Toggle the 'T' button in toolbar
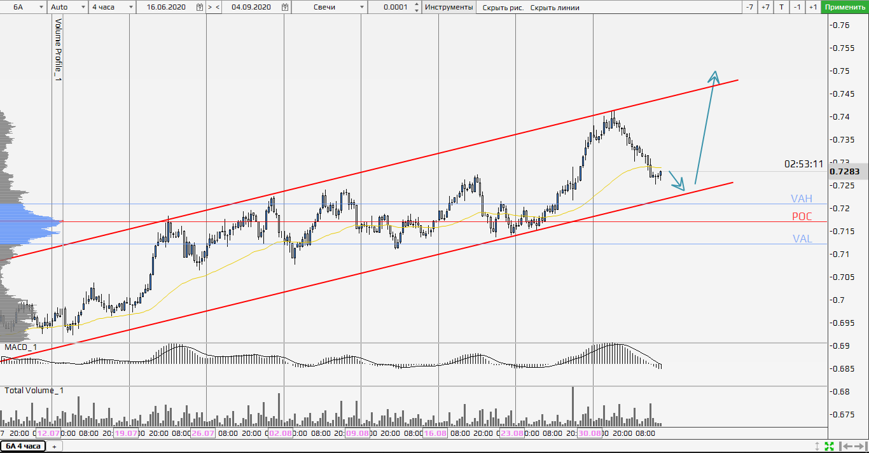Viewport: 869px width, 453px height. pos(781,7)
